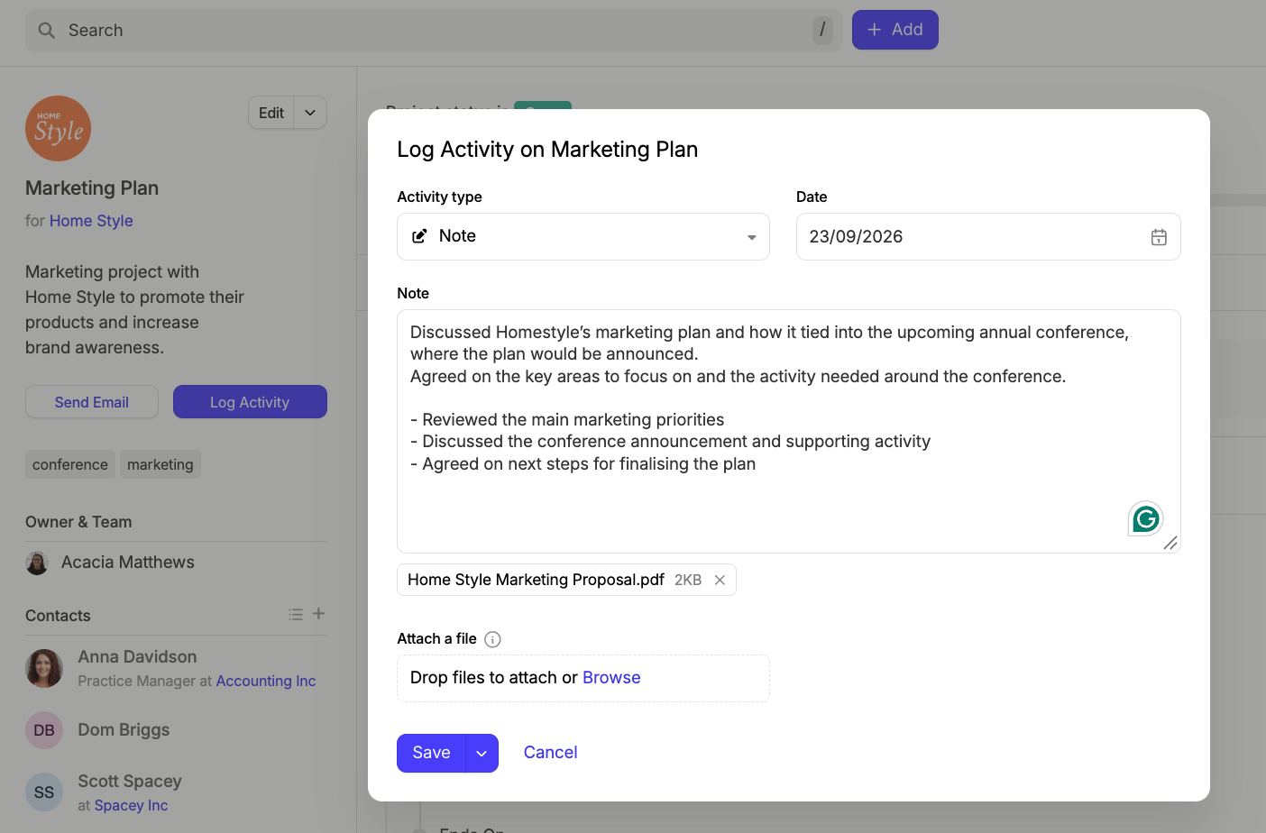The height and width of the screenshot is (833, 1266).
Task: Click the Edit button
Action: pos(271,113)
